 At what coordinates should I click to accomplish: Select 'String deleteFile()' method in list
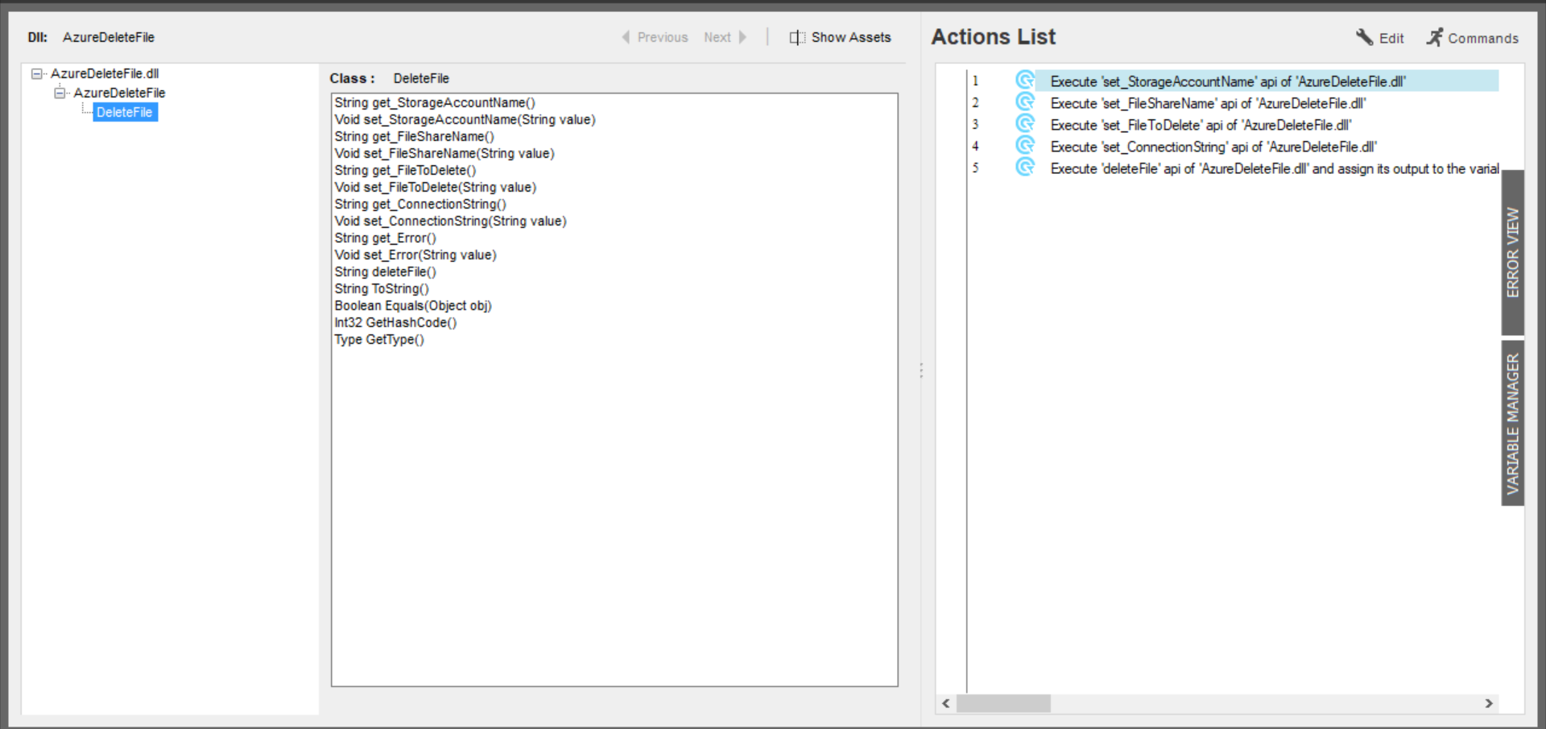(385, 271)
